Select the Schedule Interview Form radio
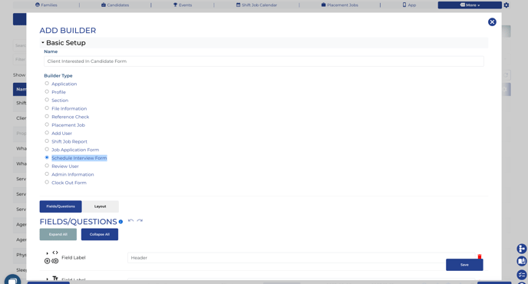This screenshot has width=528, height=284. click(47, 157)
